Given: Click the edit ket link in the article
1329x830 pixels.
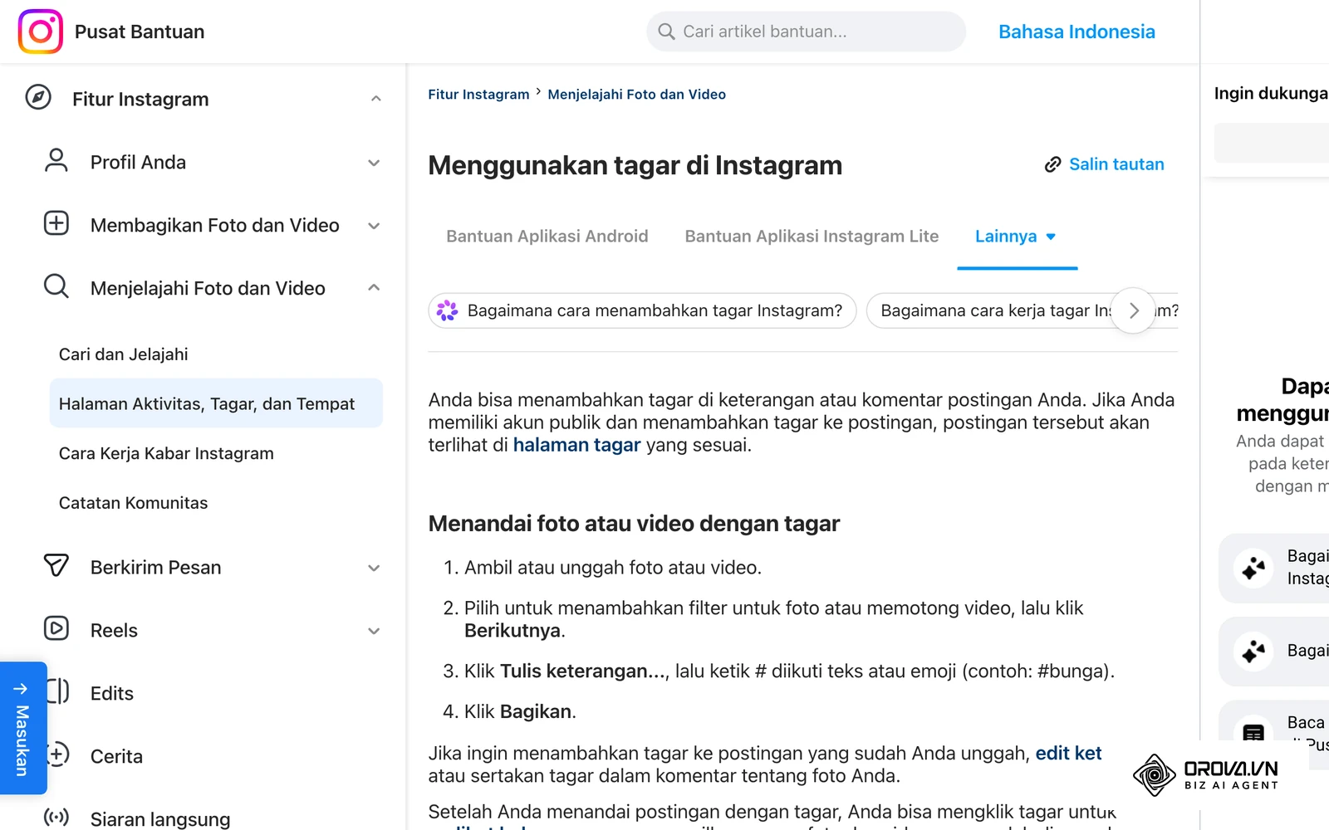Looking at the screenshot, I should [x=1068, y=753].
